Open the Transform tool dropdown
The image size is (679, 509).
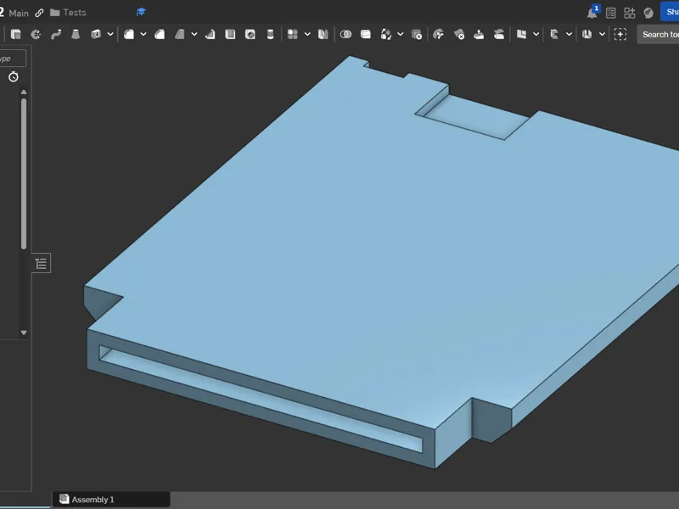(401, 34)
